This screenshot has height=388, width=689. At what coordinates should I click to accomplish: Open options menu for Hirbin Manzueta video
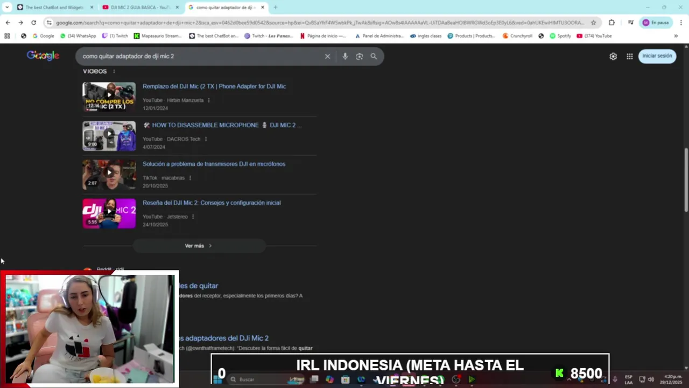209,100
